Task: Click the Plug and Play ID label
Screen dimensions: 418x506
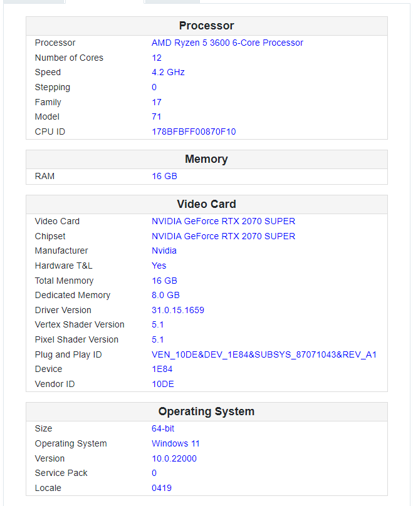Action: click(68, 355)
